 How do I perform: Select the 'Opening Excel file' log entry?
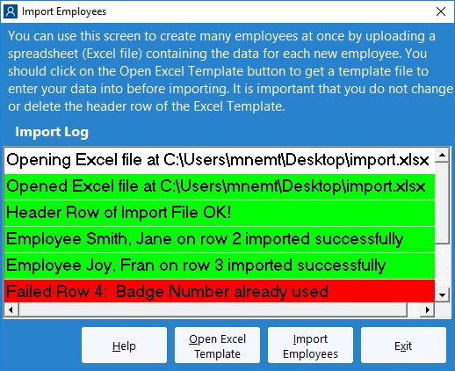point(220,160)
